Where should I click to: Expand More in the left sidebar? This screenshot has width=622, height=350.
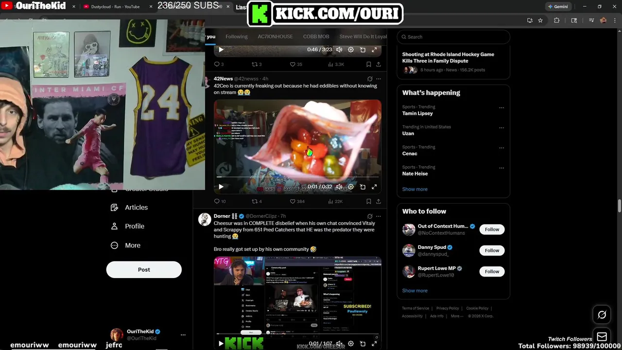[125, 245]
